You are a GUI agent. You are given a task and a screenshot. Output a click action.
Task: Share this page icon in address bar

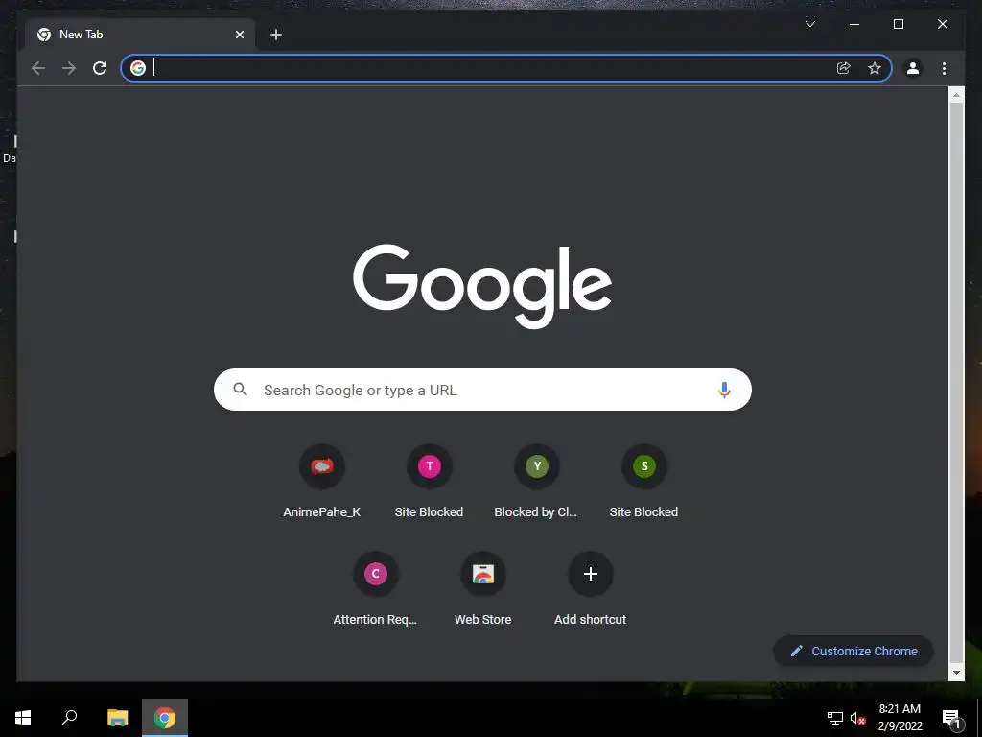[x=844, y=68]
